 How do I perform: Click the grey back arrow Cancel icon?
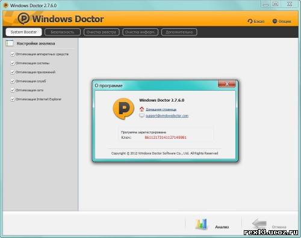tap(259, 223)
